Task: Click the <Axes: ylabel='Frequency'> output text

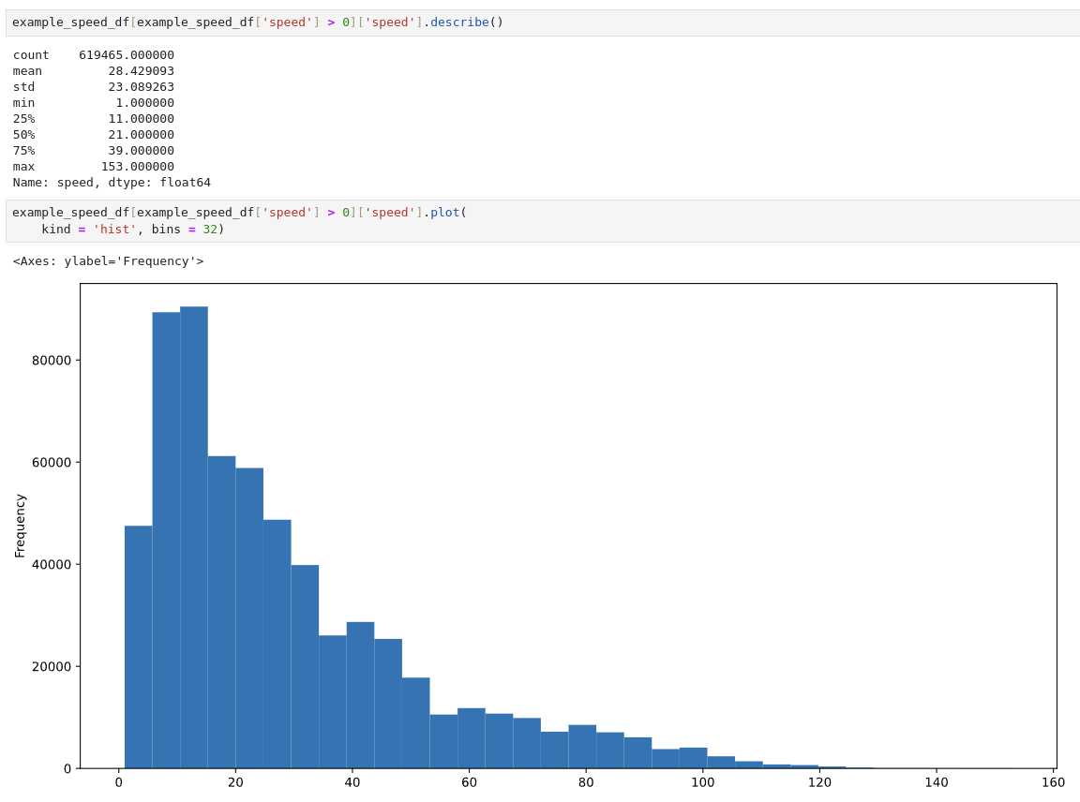Action: [108, 260]
